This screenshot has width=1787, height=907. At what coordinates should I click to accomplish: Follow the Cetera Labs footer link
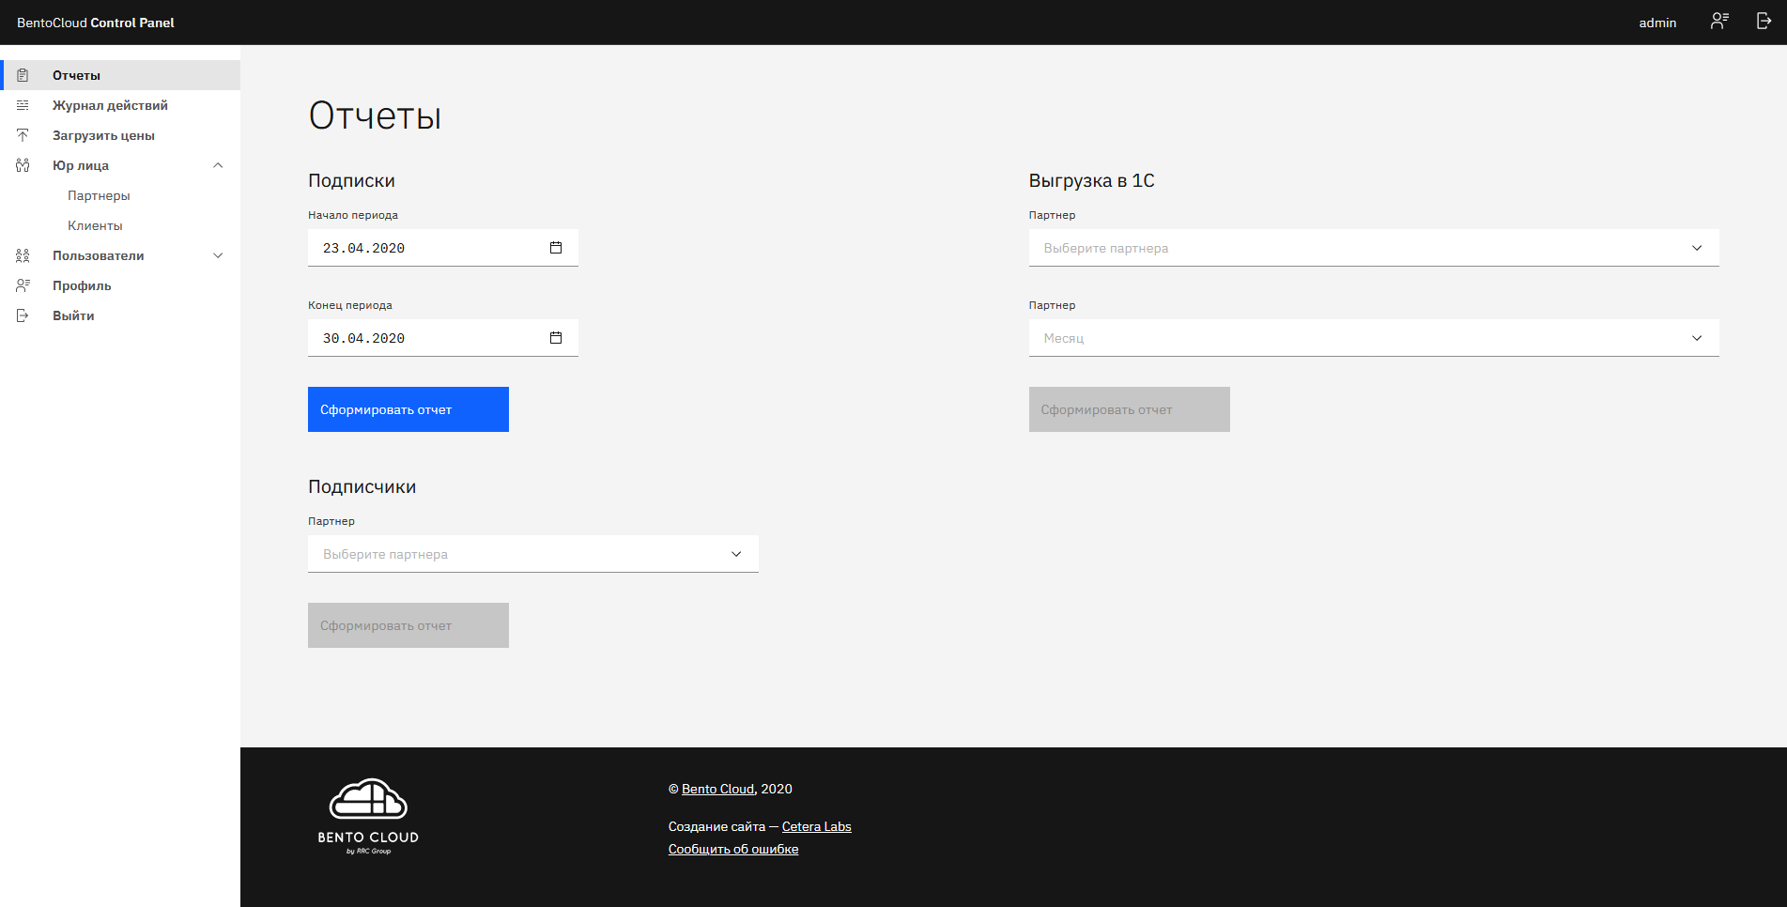coord(816,826)
